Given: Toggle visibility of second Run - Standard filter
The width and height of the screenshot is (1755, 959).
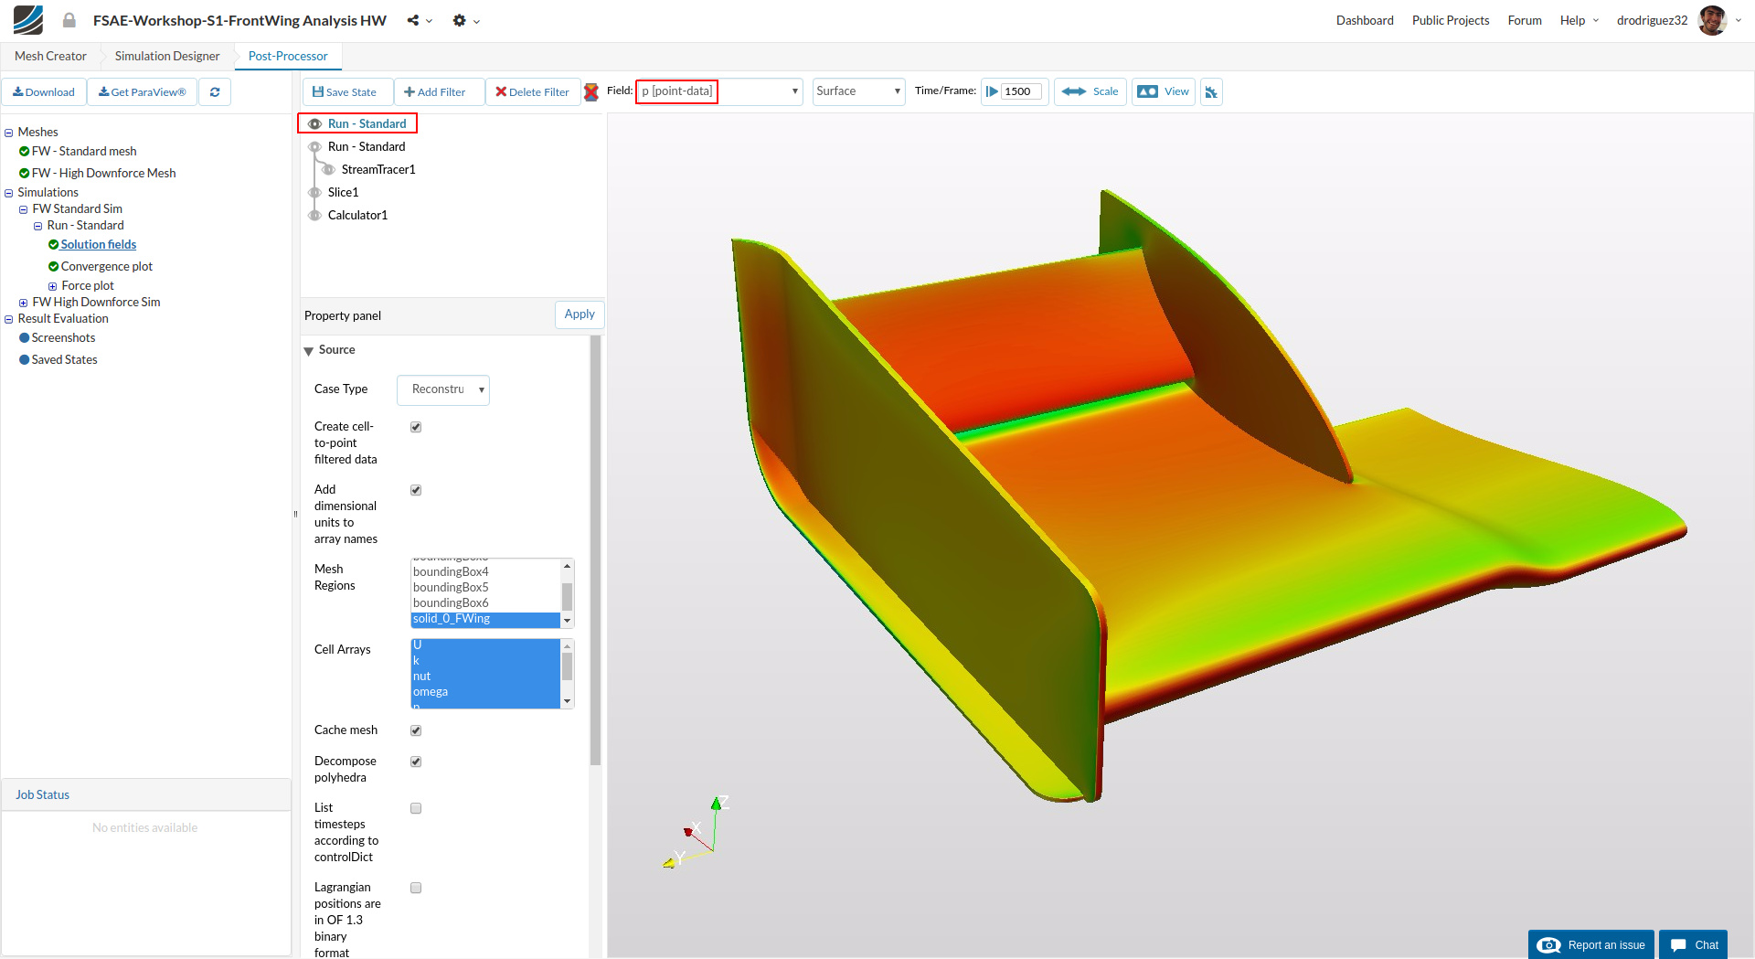Looking at the screenshot, I should pos(314,147).
